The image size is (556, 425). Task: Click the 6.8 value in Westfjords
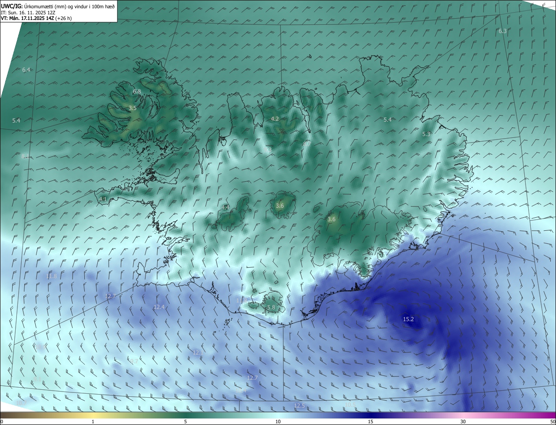pos(137,92)
